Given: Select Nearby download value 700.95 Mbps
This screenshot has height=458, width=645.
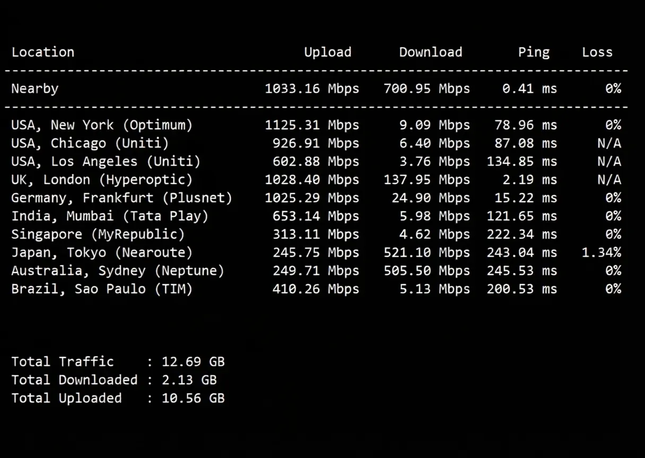Looking at the screenshot, I should pyautogui.click(x=427, y=89).
